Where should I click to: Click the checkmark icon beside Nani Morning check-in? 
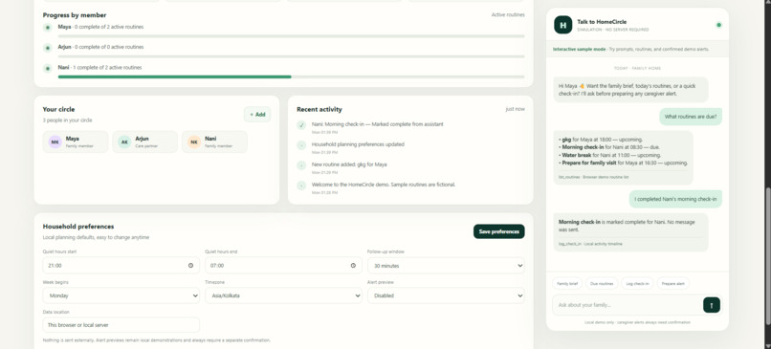click(301, 125)
